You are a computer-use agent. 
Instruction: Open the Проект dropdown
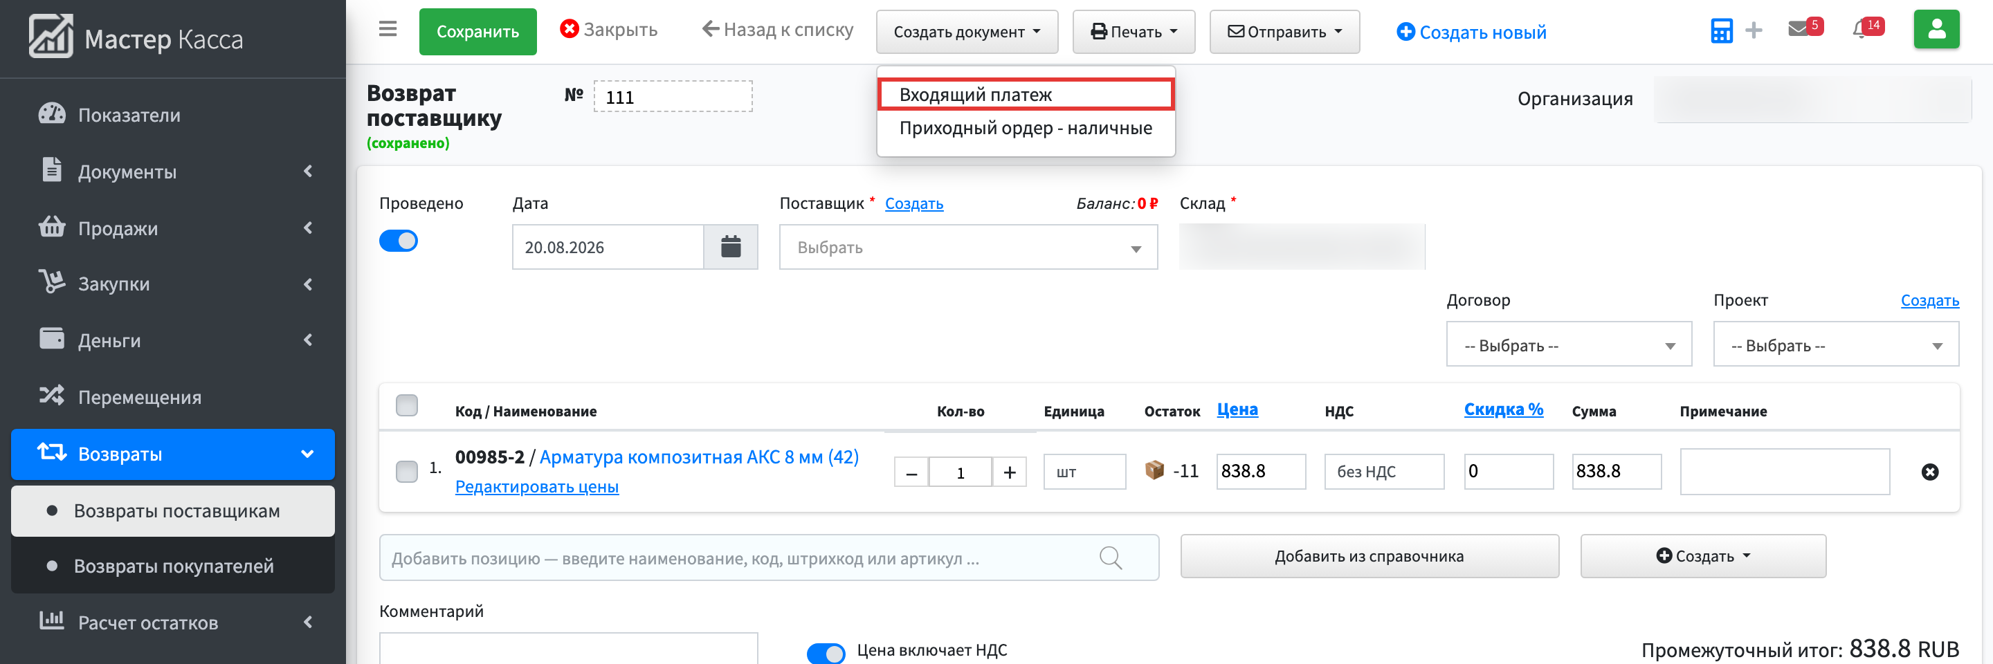point(1835,344)
